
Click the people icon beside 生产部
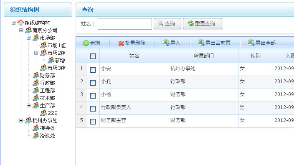pyautogui.click(x=36, y=105)
